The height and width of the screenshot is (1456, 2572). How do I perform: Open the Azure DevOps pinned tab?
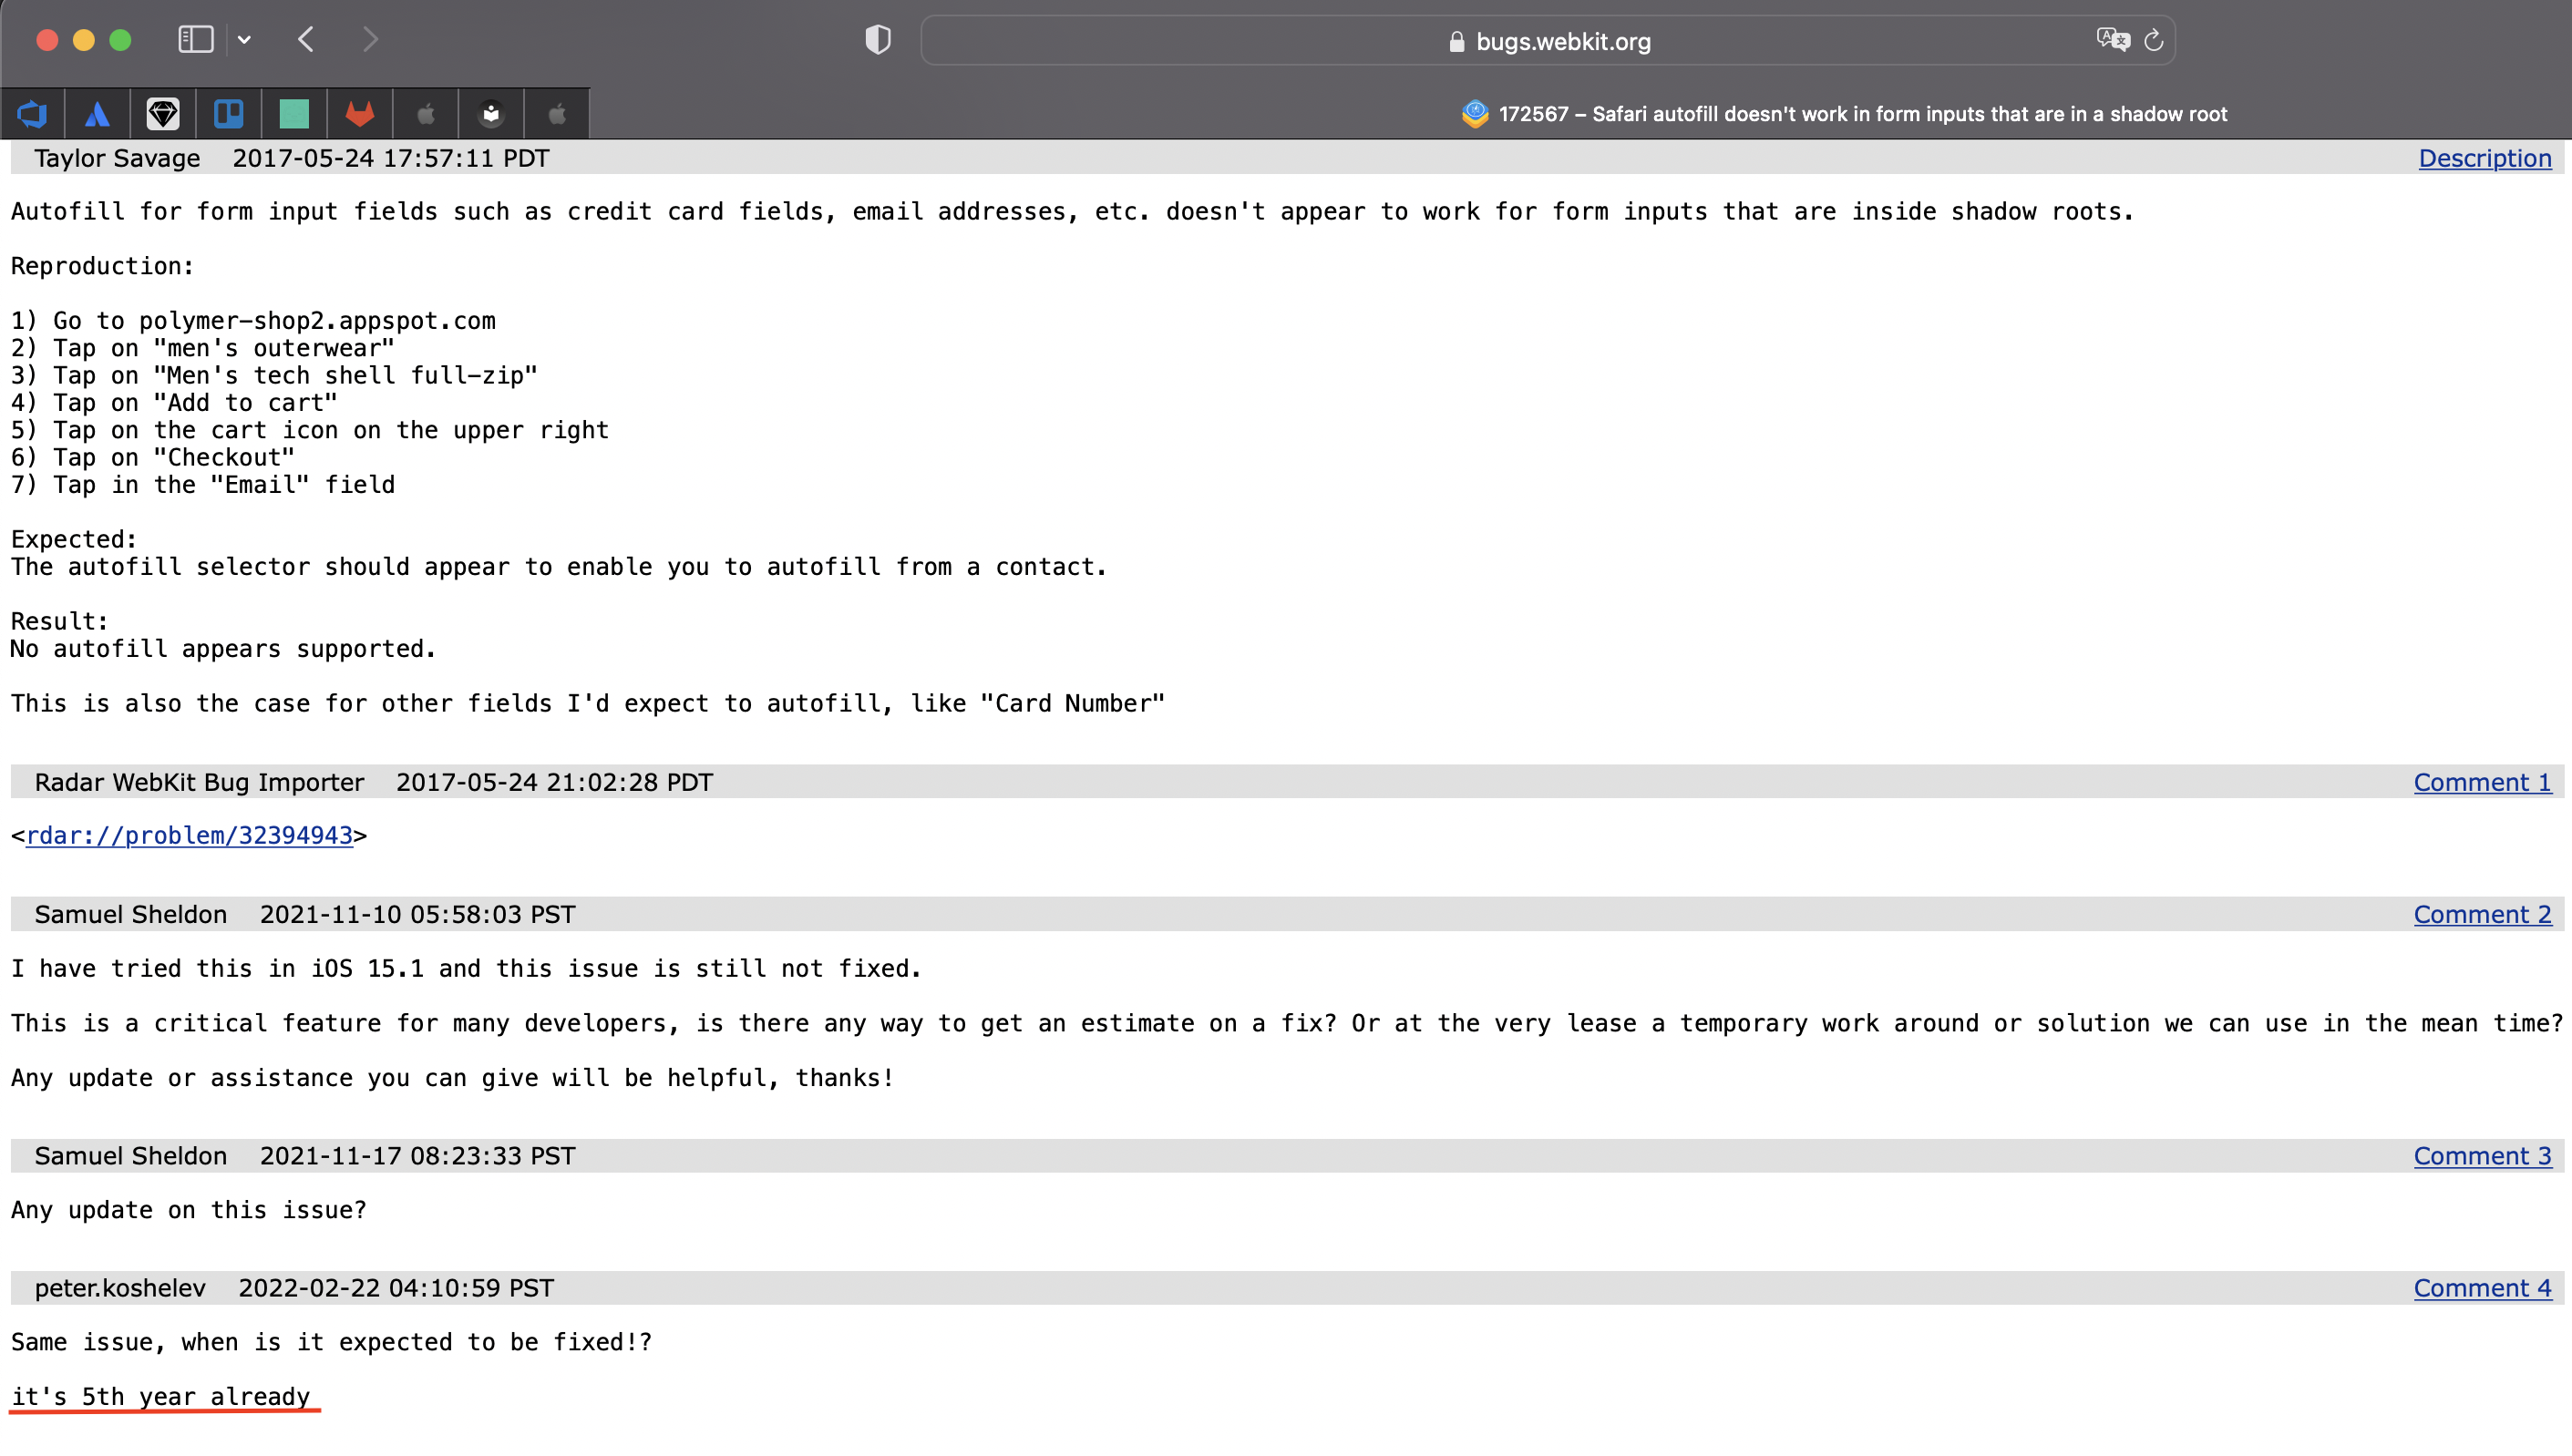tap(32, 114)
